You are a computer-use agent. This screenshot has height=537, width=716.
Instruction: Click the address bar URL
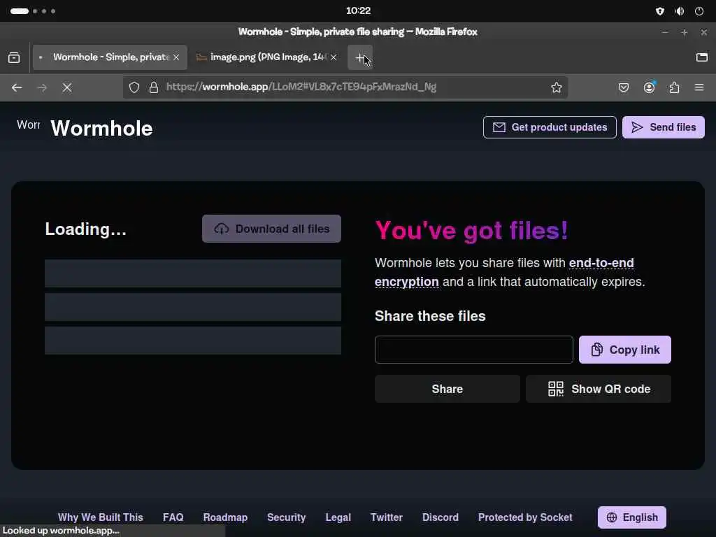point(301,87)
